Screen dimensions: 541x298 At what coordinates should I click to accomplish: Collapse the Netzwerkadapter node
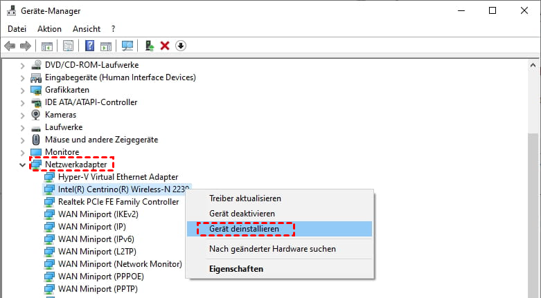22,165
